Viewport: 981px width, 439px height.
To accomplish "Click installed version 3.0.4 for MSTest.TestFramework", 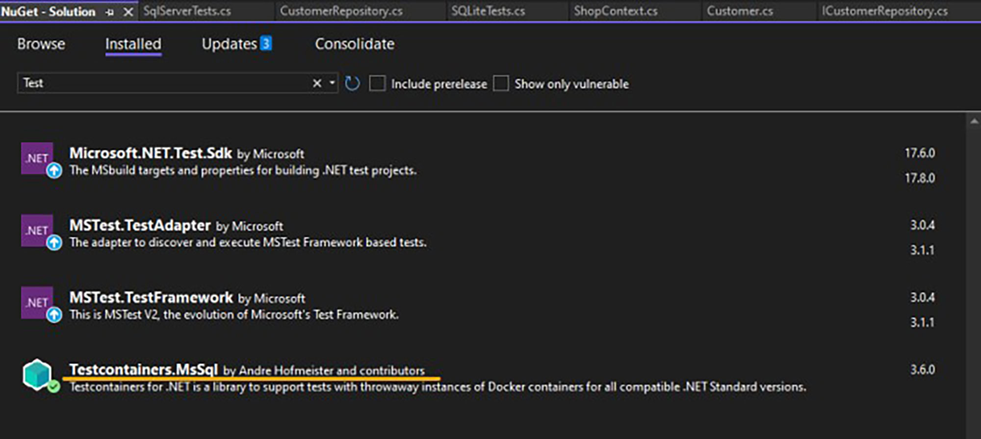I will click(923, 297).
